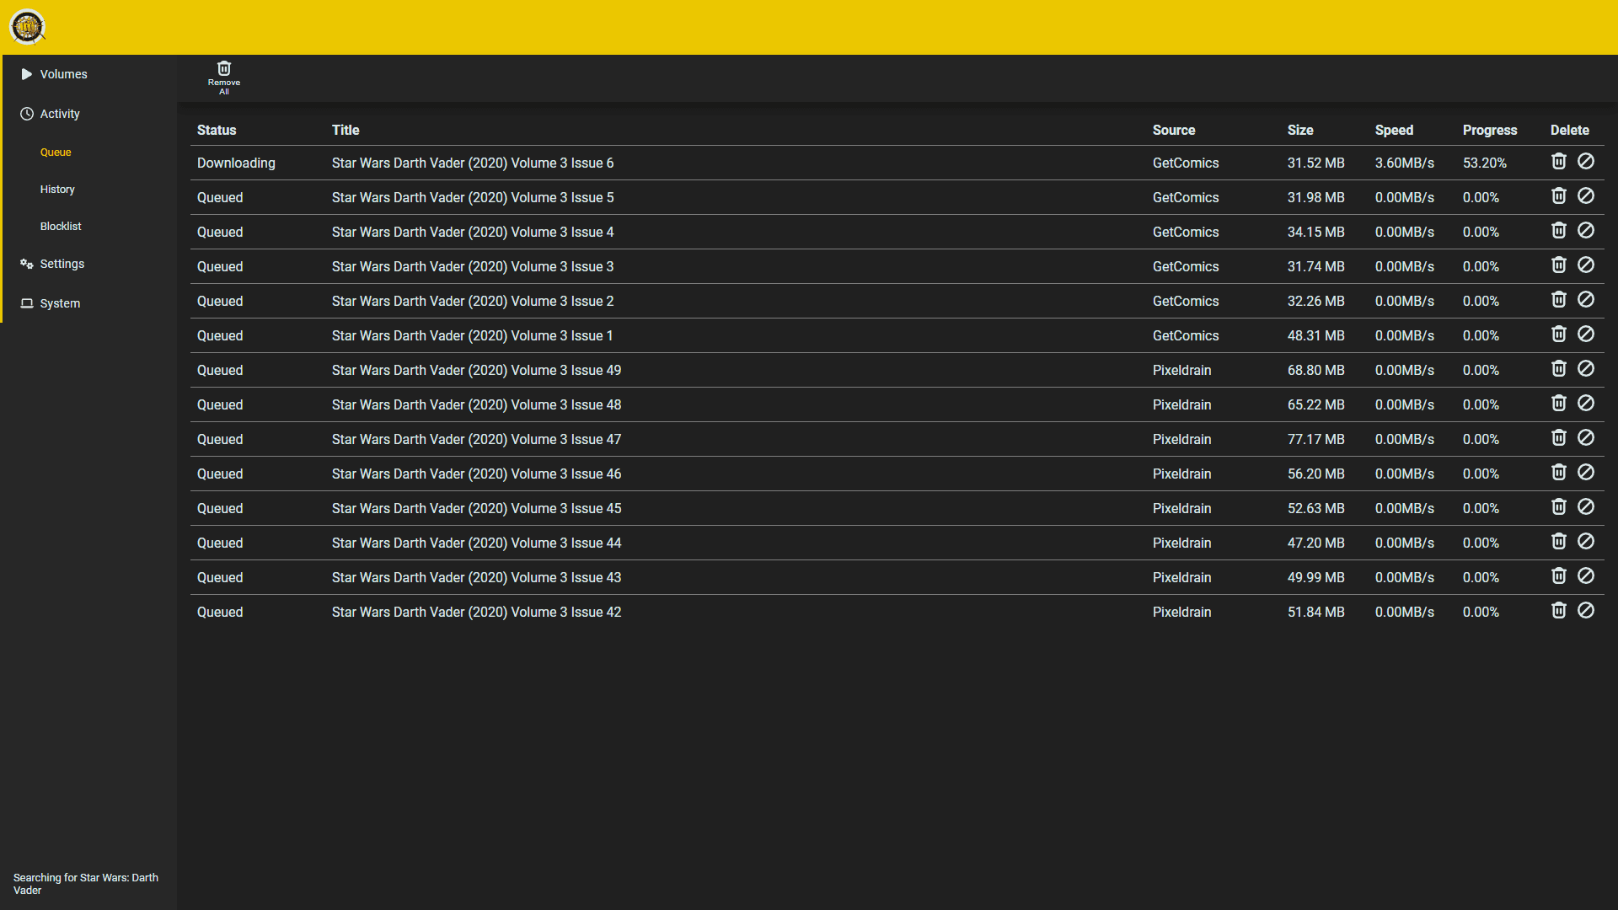Open the System section
The width and height of the screenshot is (1618, 910).
click(60, 303)
